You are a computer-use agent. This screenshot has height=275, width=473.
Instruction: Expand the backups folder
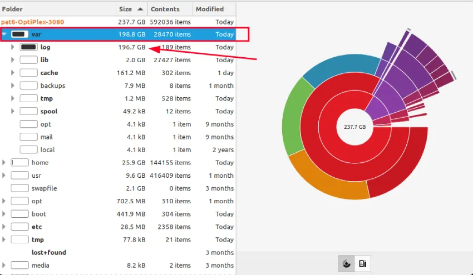(12, 86)
